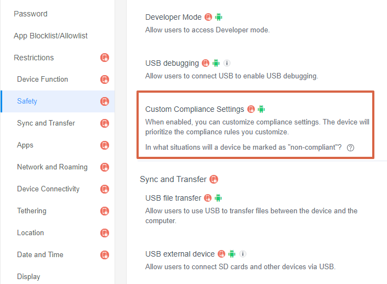Click the Android icon next to USB file transfer

pos(218,198)
